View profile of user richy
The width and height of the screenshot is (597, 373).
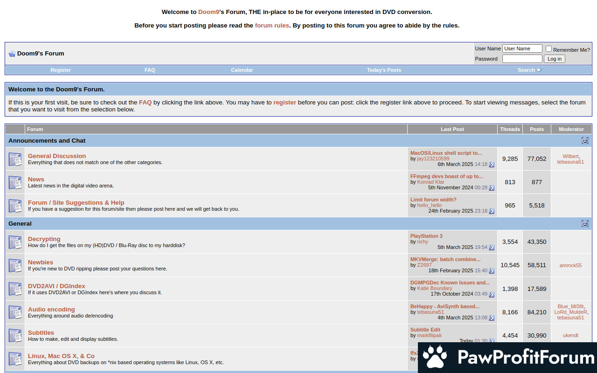click(423, 242)
